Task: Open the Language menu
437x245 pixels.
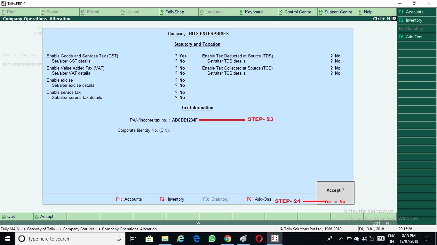Action: [x=218, y=12]
